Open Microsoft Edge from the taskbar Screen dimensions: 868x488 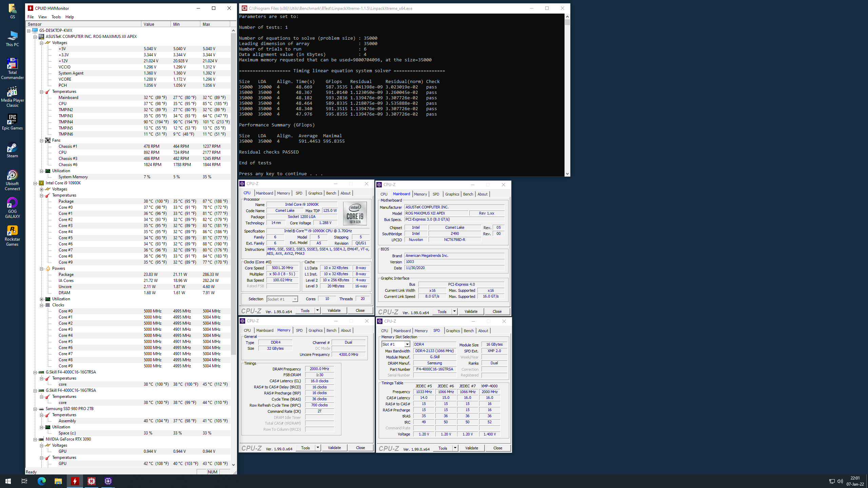point(42,481)
